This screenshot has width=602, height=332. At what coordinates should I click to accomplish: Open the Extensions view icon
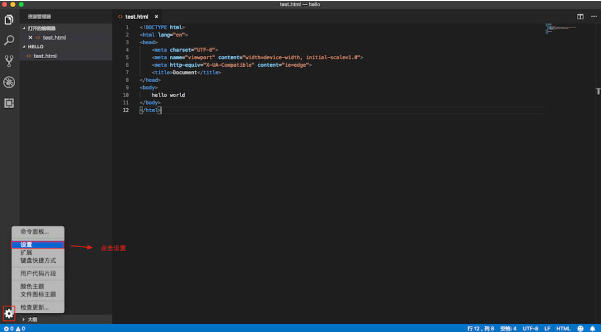pos(9,103)
